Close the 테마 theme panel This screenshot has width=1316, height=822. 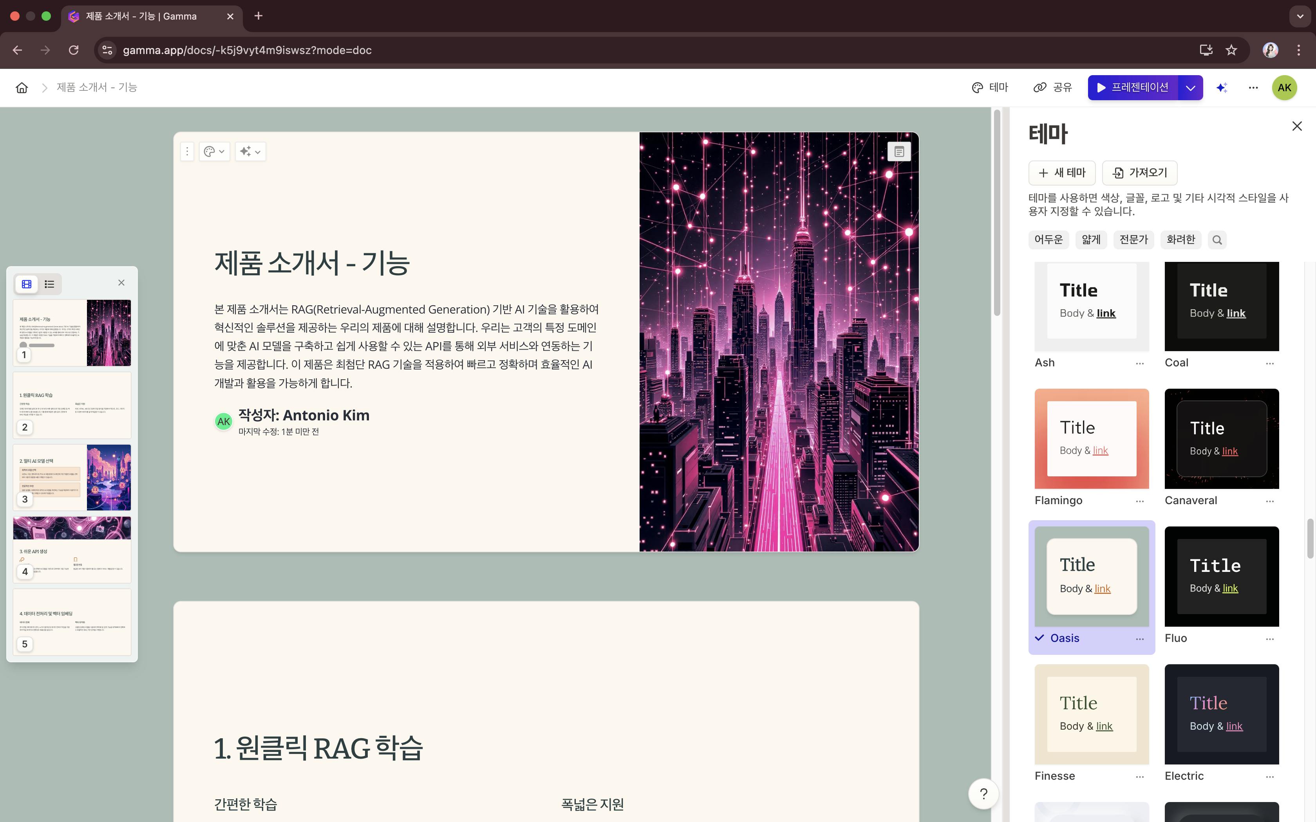(x=1297, y=126)
